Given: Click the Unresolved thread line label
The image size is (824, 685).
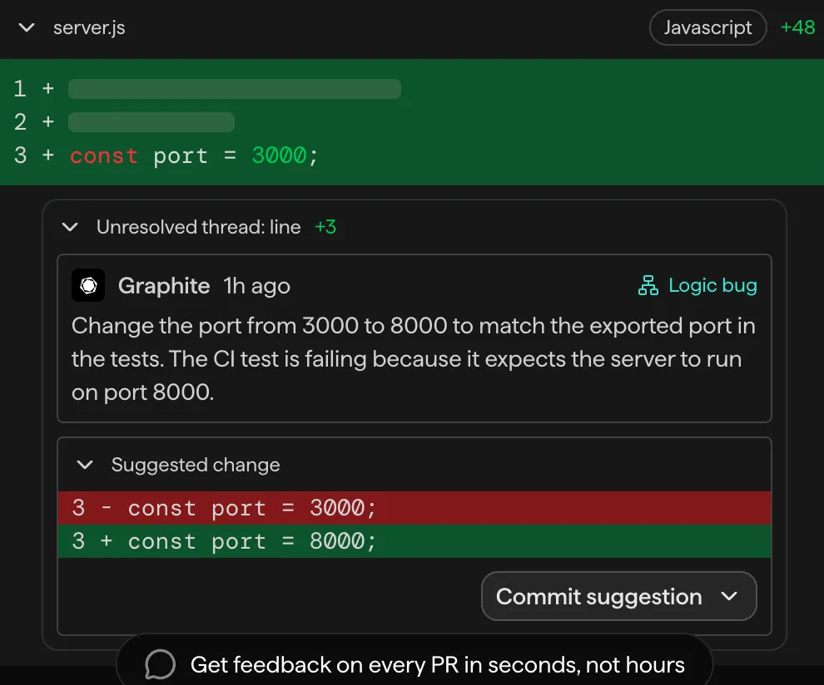Looking at the screenshot, I should (198, 227).
